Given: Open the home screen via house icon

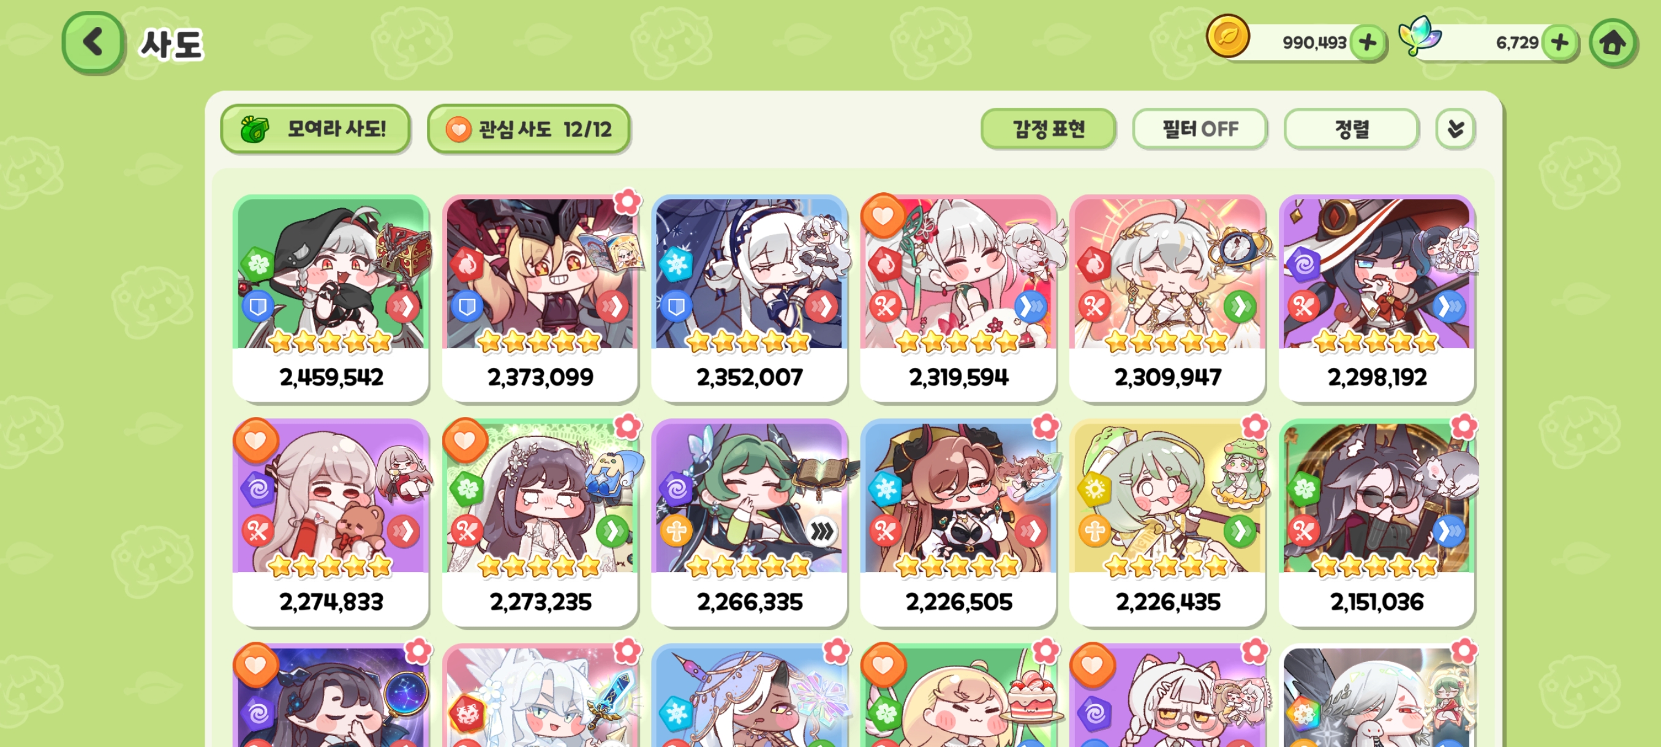Looking at the screenshot, I should coord(1613,43).
